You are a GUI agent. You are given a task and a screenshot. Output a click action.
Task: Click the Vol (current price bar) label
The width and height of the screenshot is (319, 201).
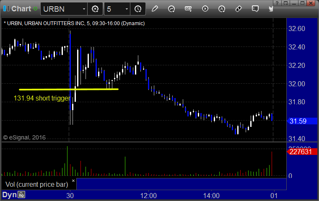(37, 184)
